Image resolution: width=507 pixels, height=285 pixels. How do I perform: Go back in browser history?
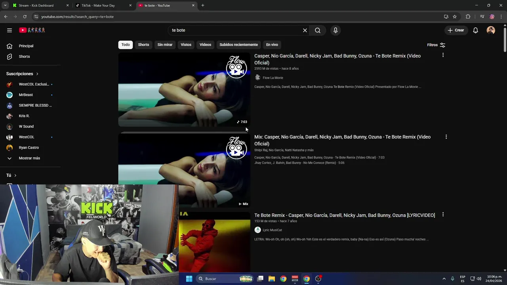pyautogui.click(x=6, y=17)
